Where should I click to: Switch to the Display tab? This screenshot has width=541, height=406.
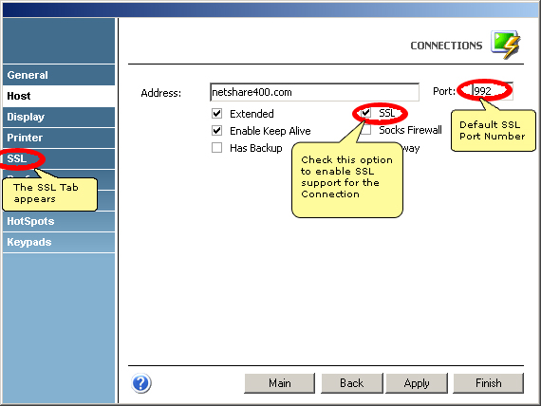pos(59,117)
